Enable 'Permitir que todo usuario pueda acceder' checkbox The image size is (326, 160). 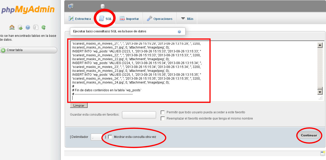[163, 112]
